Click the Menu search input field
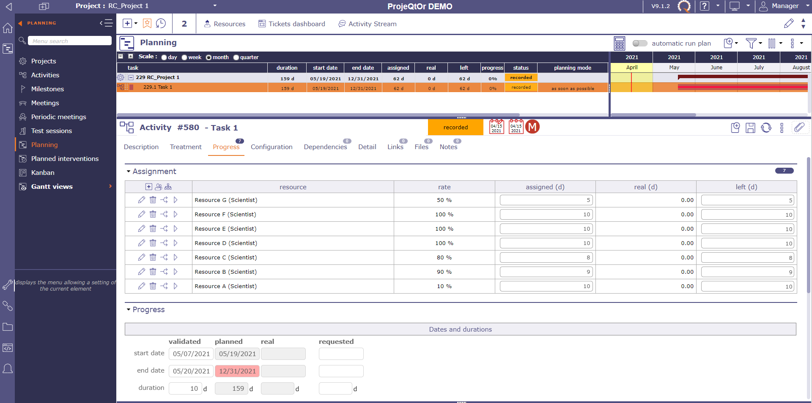Screen dimensions: 812x403 point(70,41)
